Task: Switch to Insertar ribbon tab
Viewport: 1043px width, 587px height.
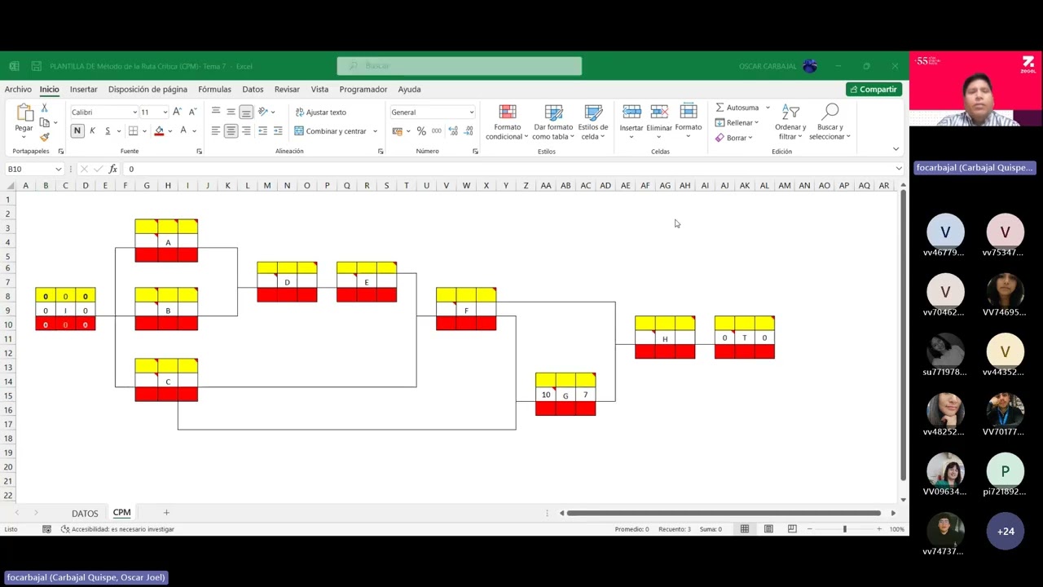Action: (x=84, y=90)
